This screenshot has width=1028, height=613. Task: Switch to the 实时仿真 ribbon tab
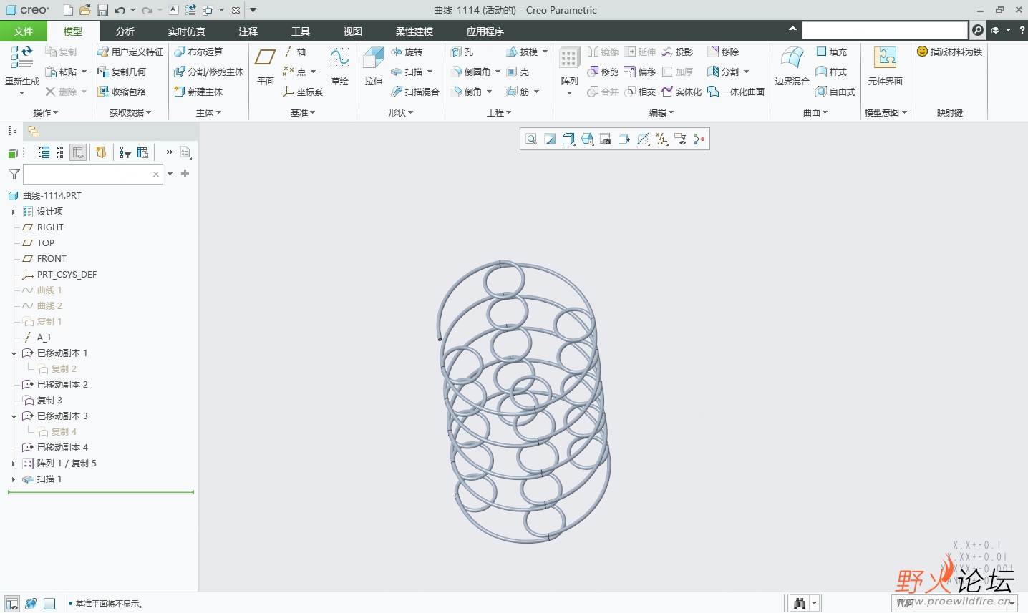pyautogui.click(x=187, y=31)
